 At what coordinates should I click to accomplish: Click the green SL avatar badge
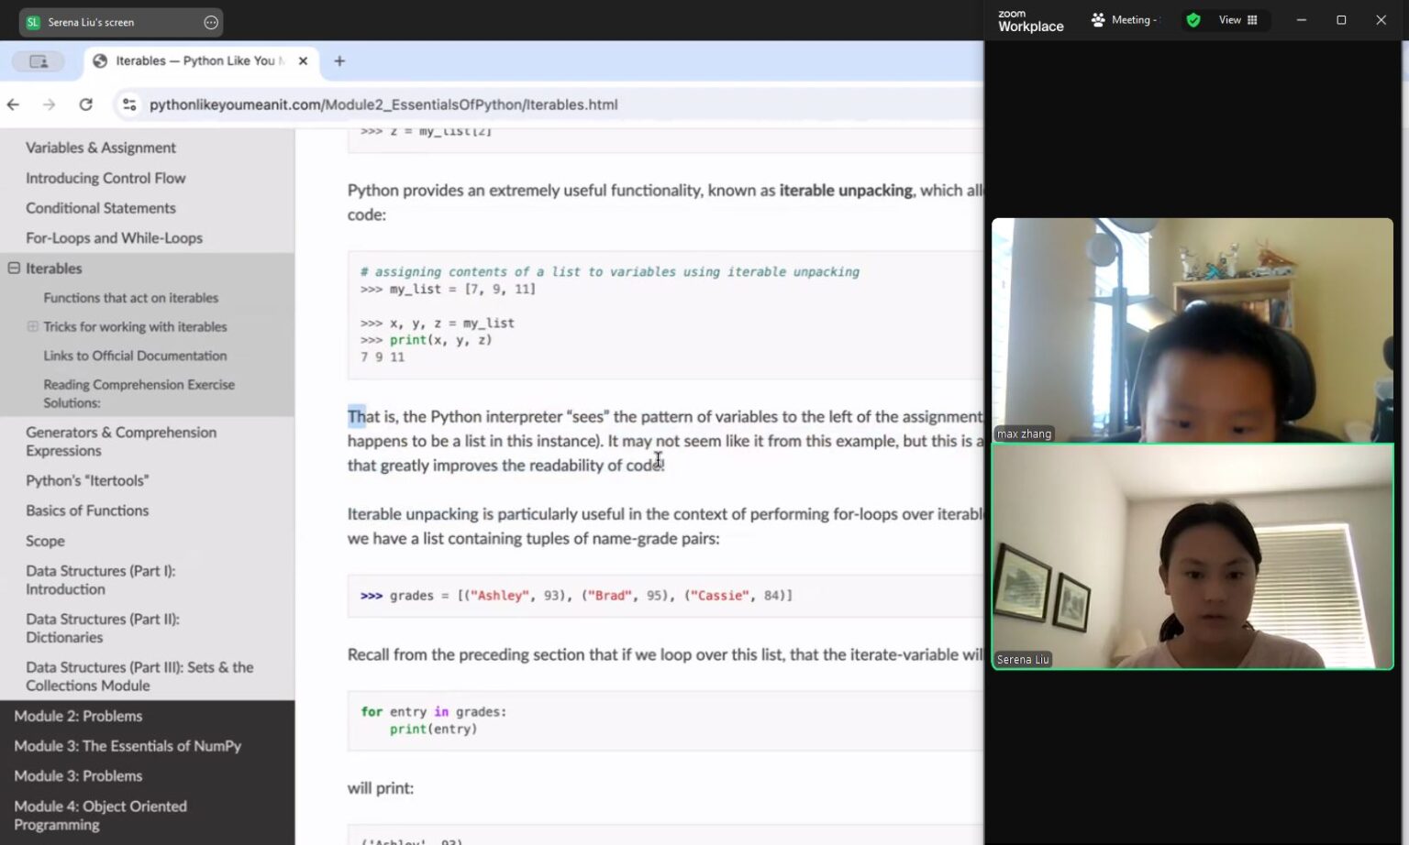click(x=33, y=22)
